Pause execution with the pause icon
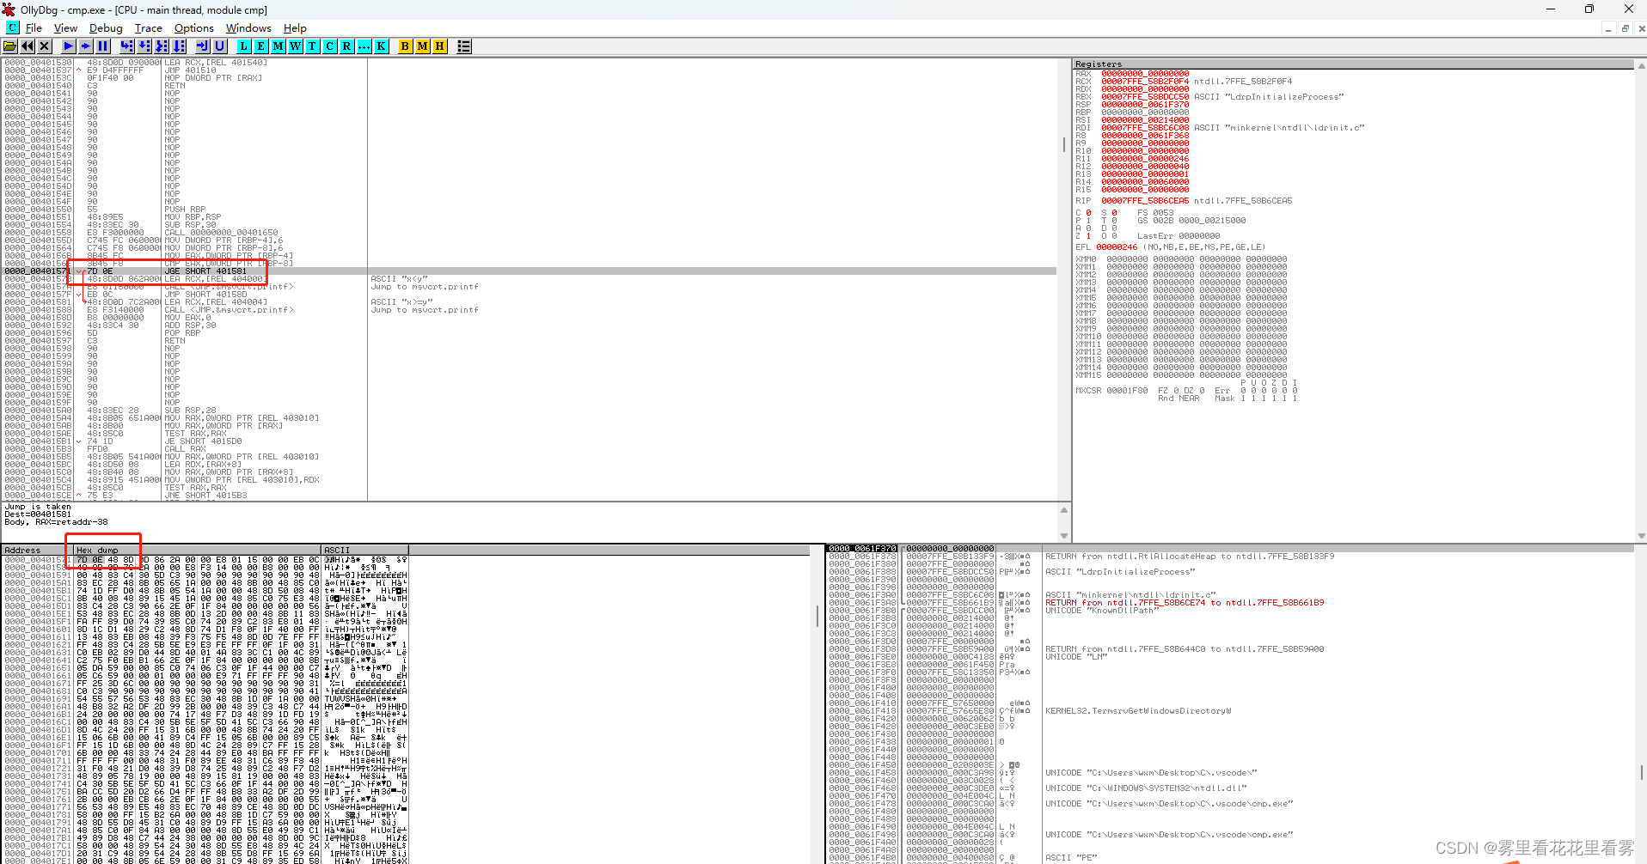The image size is (1647, 864). [x=103, y=46]
